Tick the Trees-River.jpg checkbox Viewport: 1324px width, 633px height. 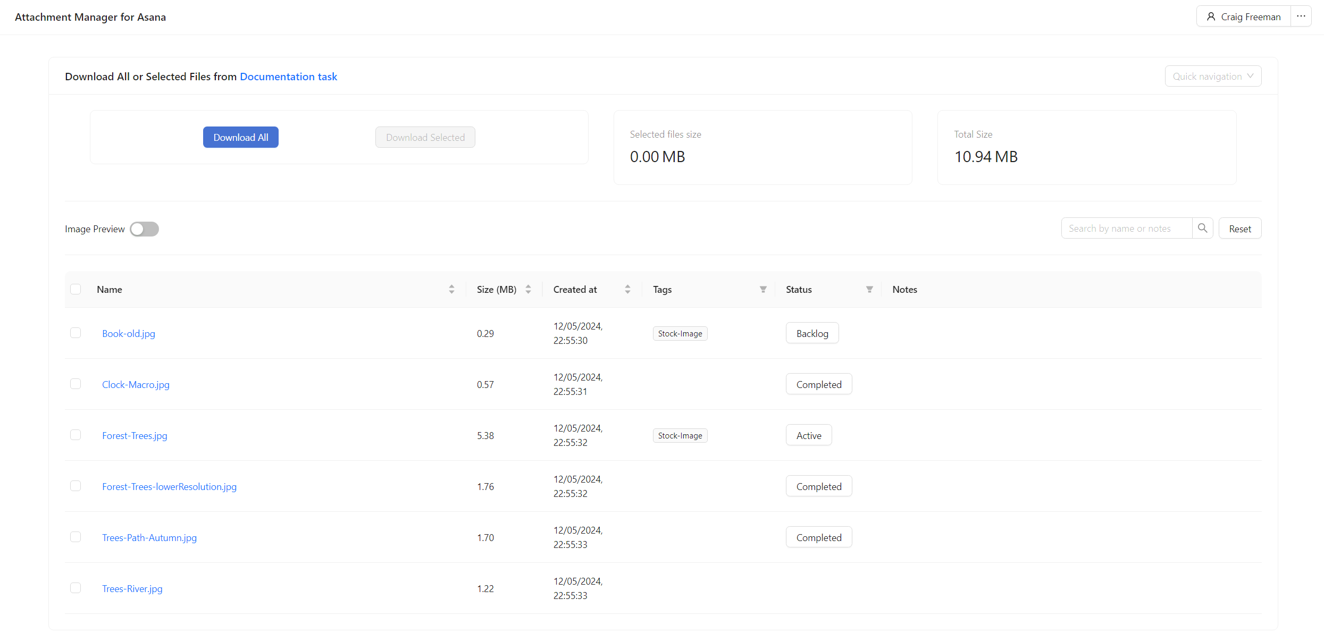coord(76,588)
